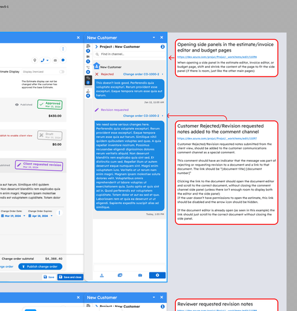Open the side-panel tab with badge 1
Image resolution: width=297 pixels, height=311 pixels.
[88, 59]
